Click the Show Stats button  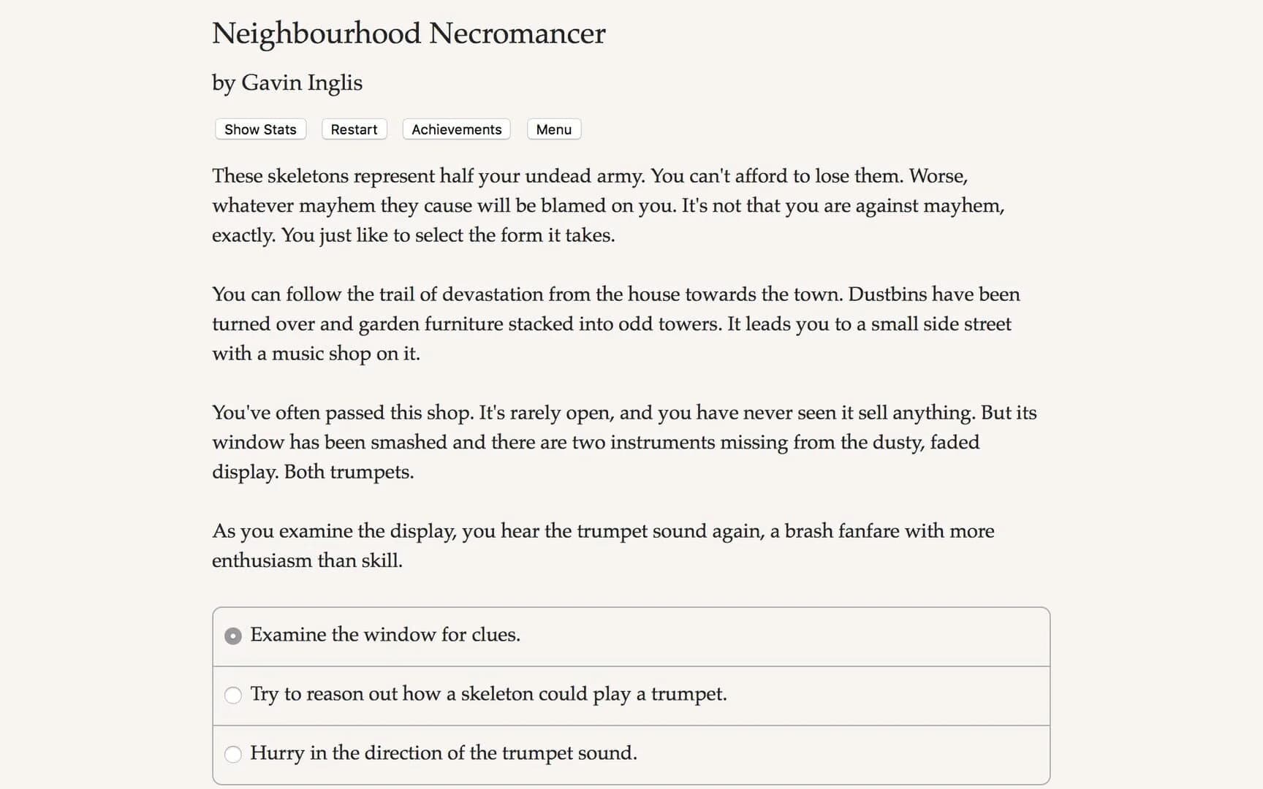259,129
